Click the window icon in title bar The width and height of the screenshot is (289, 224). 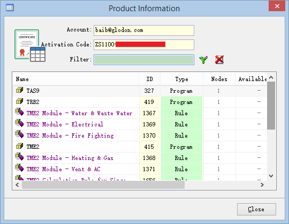click(x=10, y=7)
